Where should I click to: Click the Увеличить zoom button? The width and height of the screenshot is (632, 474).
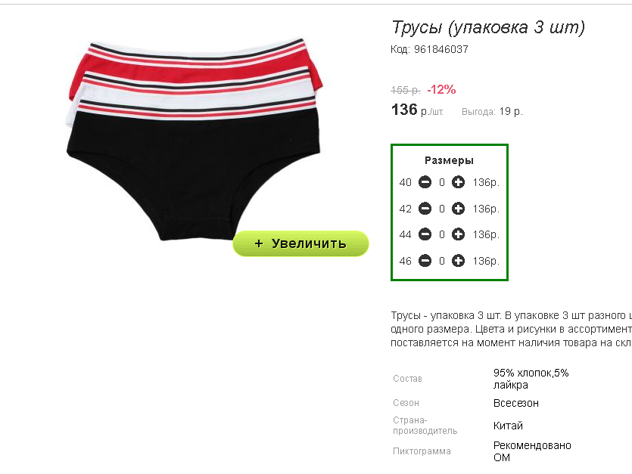pyautogui.click(x=300, y=243)
